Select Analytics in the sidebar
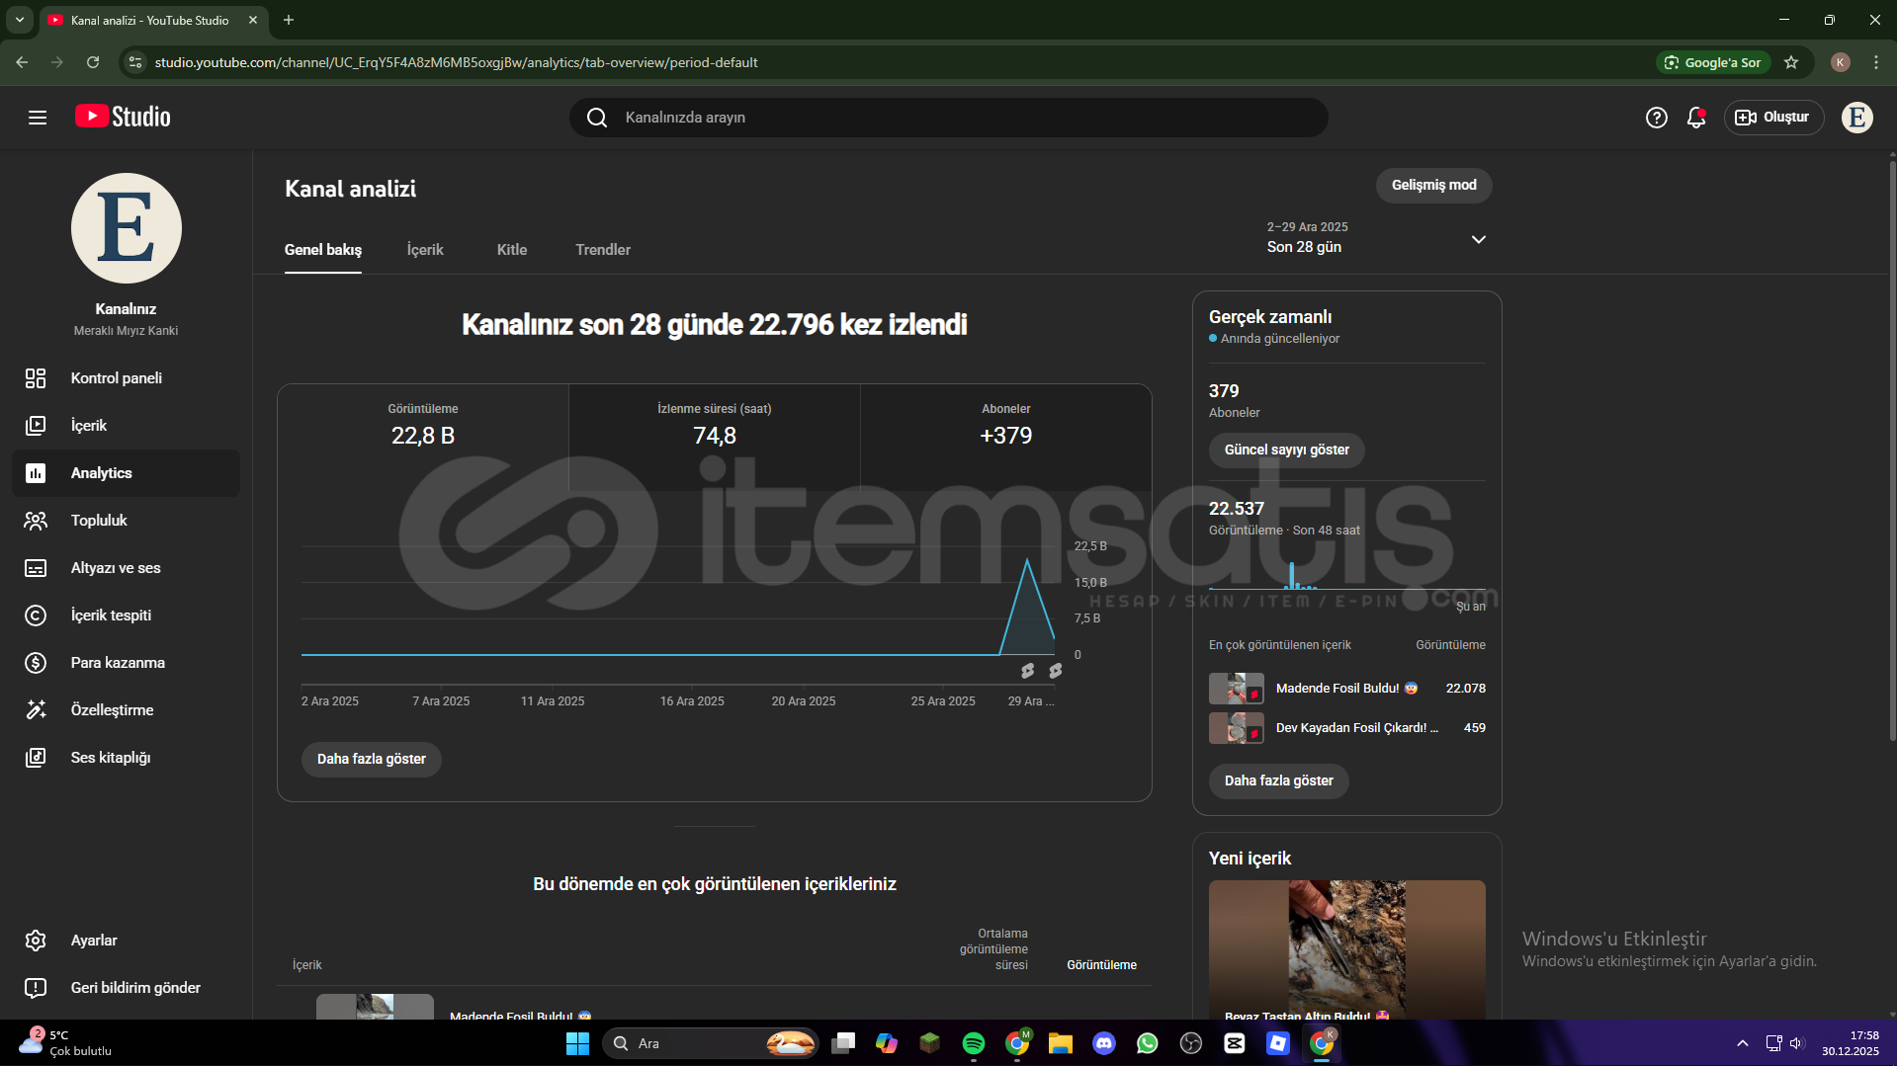 (x=126, y=473)
